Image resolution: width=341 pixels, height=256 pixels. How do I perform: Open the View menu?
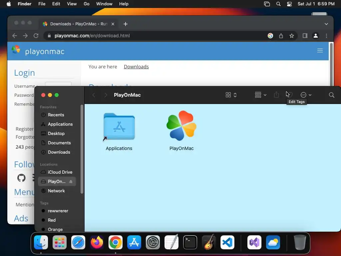[72, 4]
